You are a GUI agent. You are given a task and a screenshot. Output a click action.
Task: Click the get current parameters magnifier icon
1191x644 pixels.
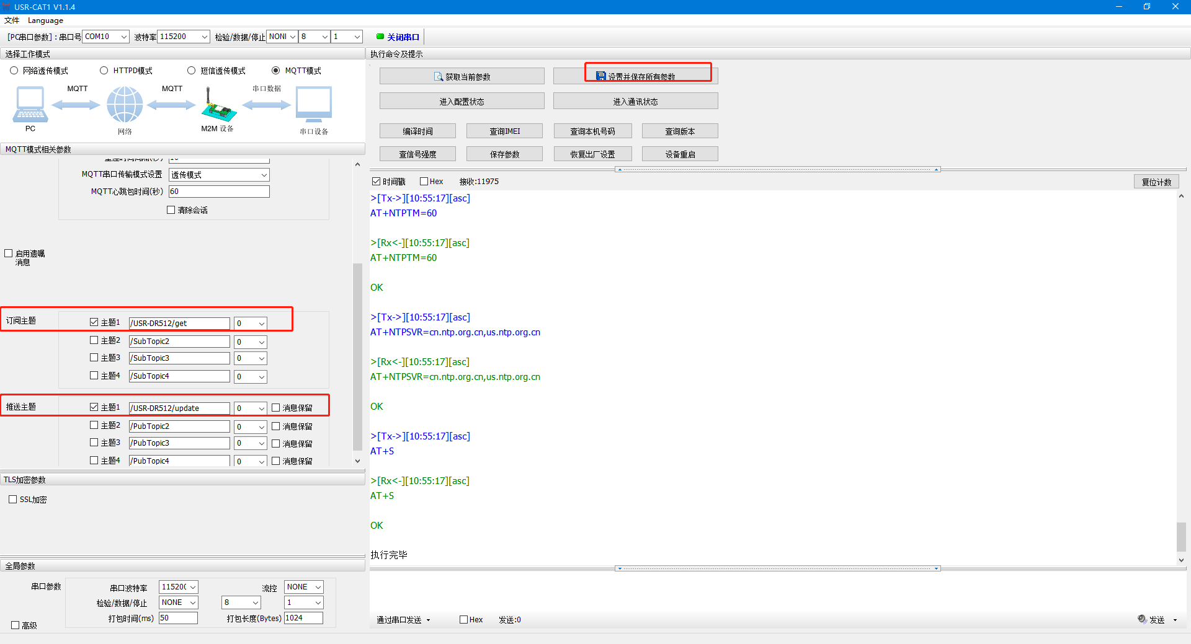pyautogui.click(x=439, y=77)
